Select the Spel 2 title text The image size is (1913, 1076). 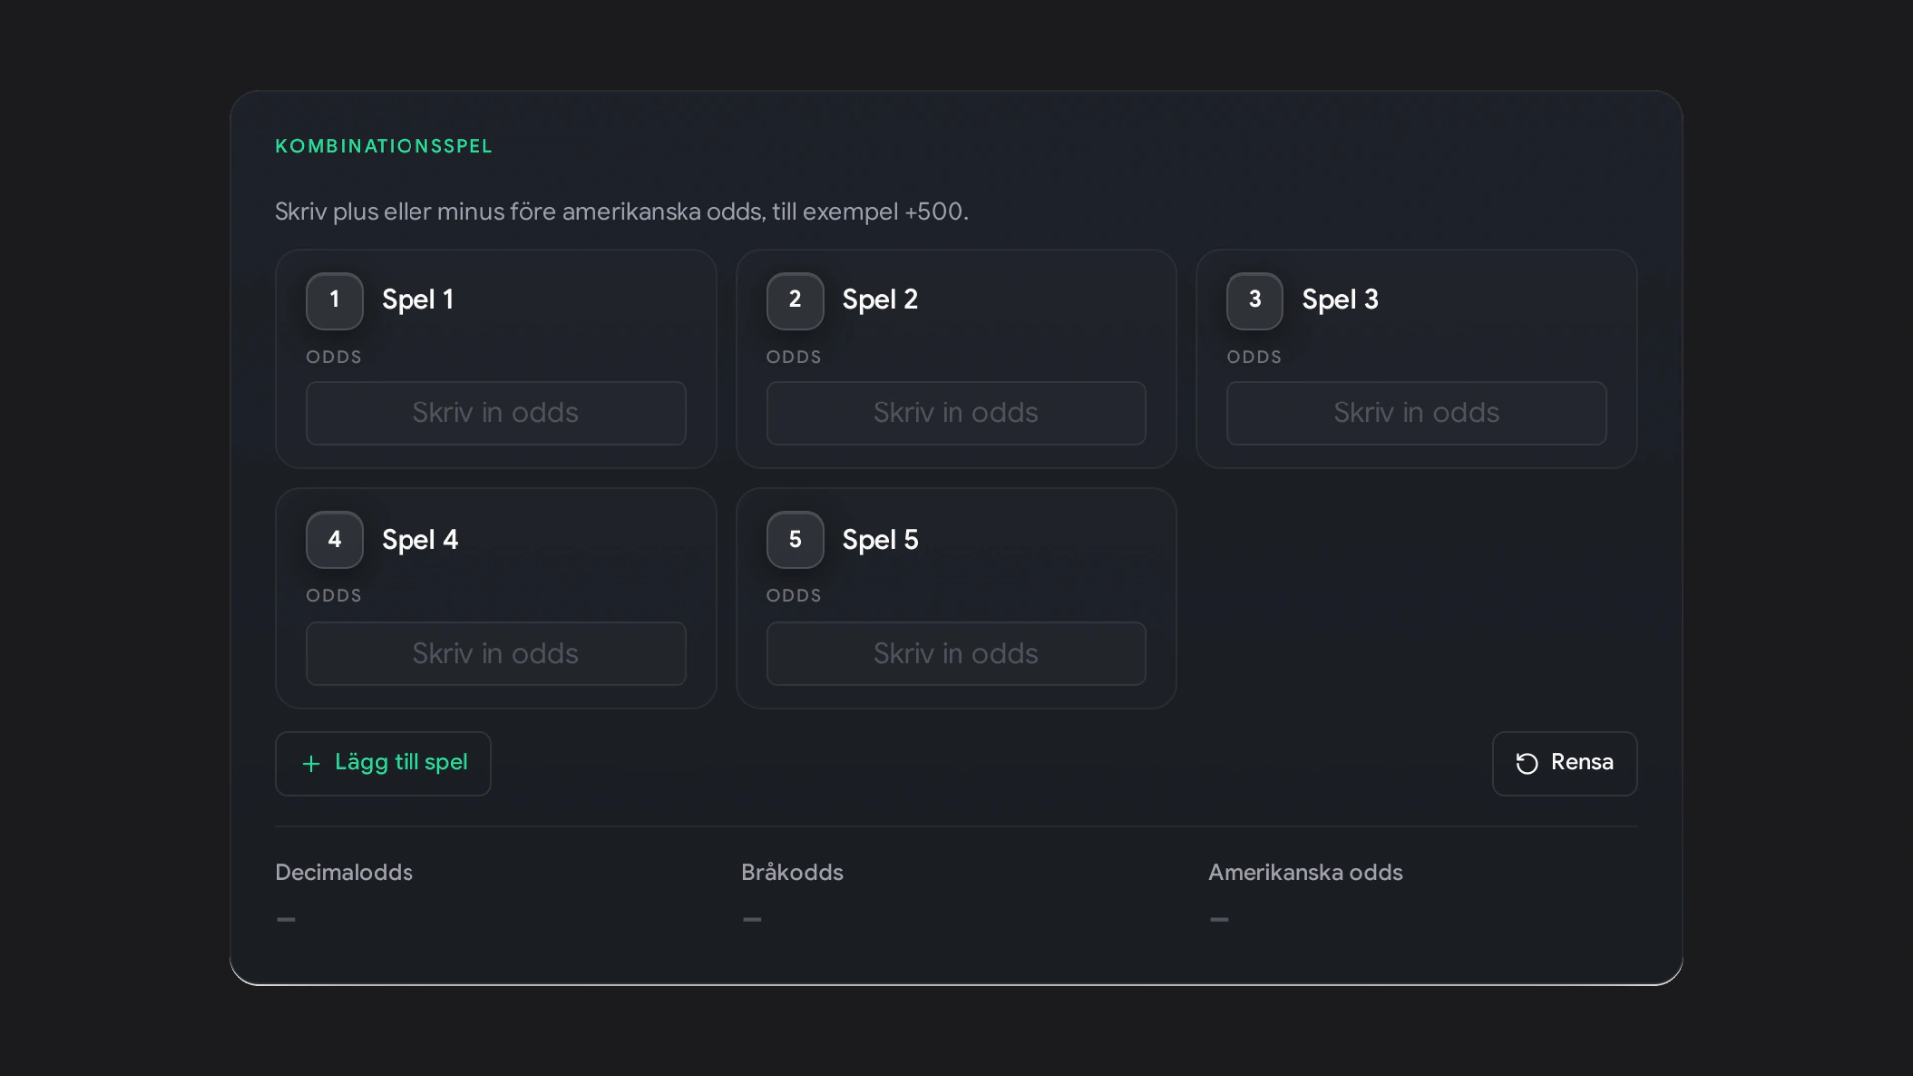point(880,300)
